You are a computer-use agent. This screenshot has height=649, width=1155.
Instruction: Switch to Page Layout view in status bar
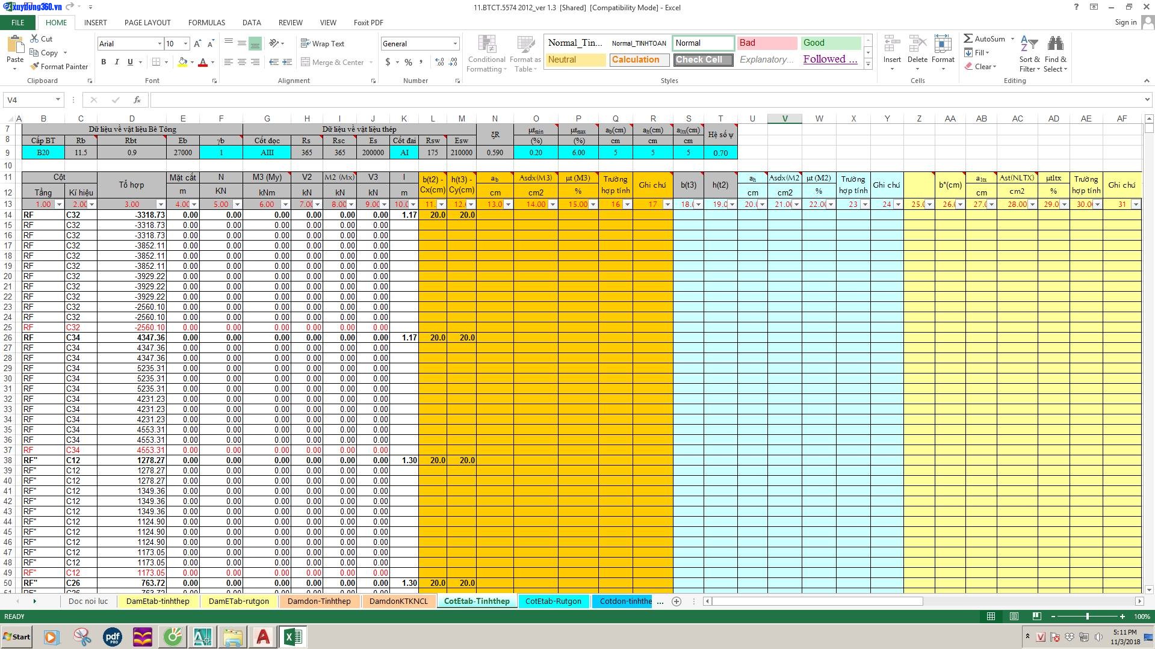pyautogui.click(x=1014, y=617)
